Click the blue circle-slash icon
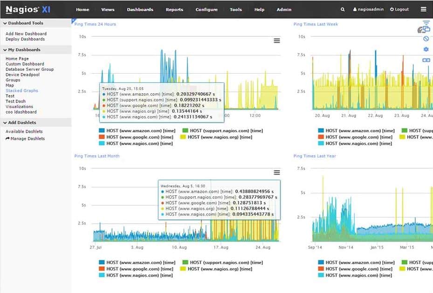The height and width of the screenshot is (293, 433). click(x=426, y=39)
